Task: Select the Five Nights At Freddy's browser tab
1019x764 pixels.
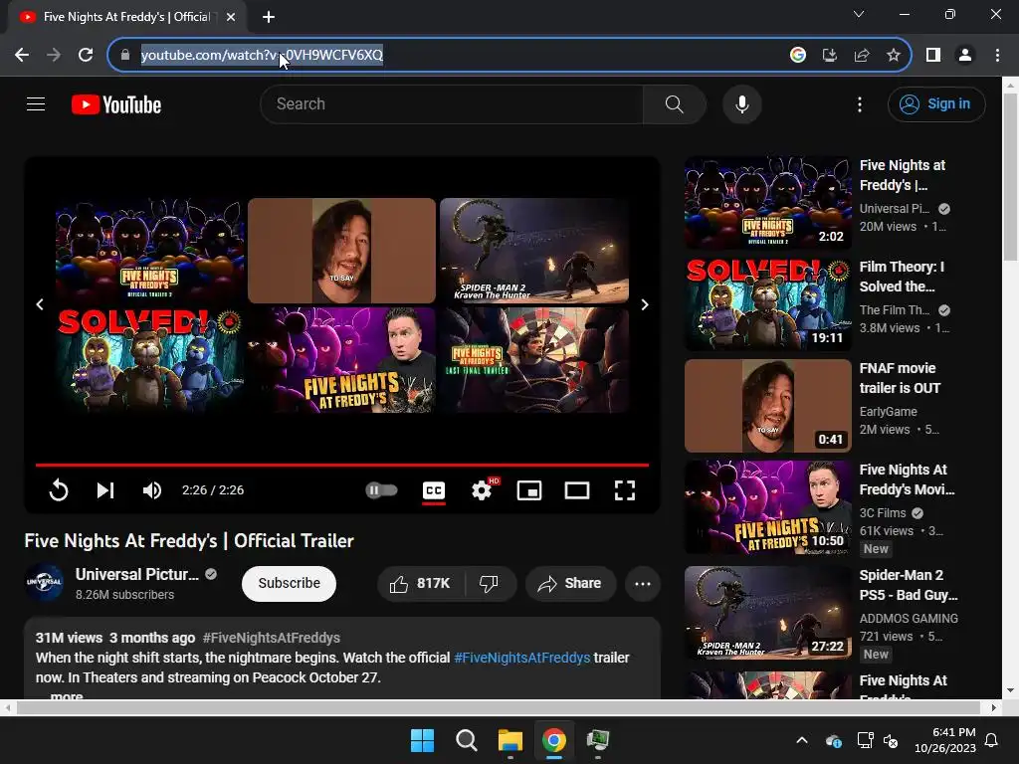Action: point(126,17)
